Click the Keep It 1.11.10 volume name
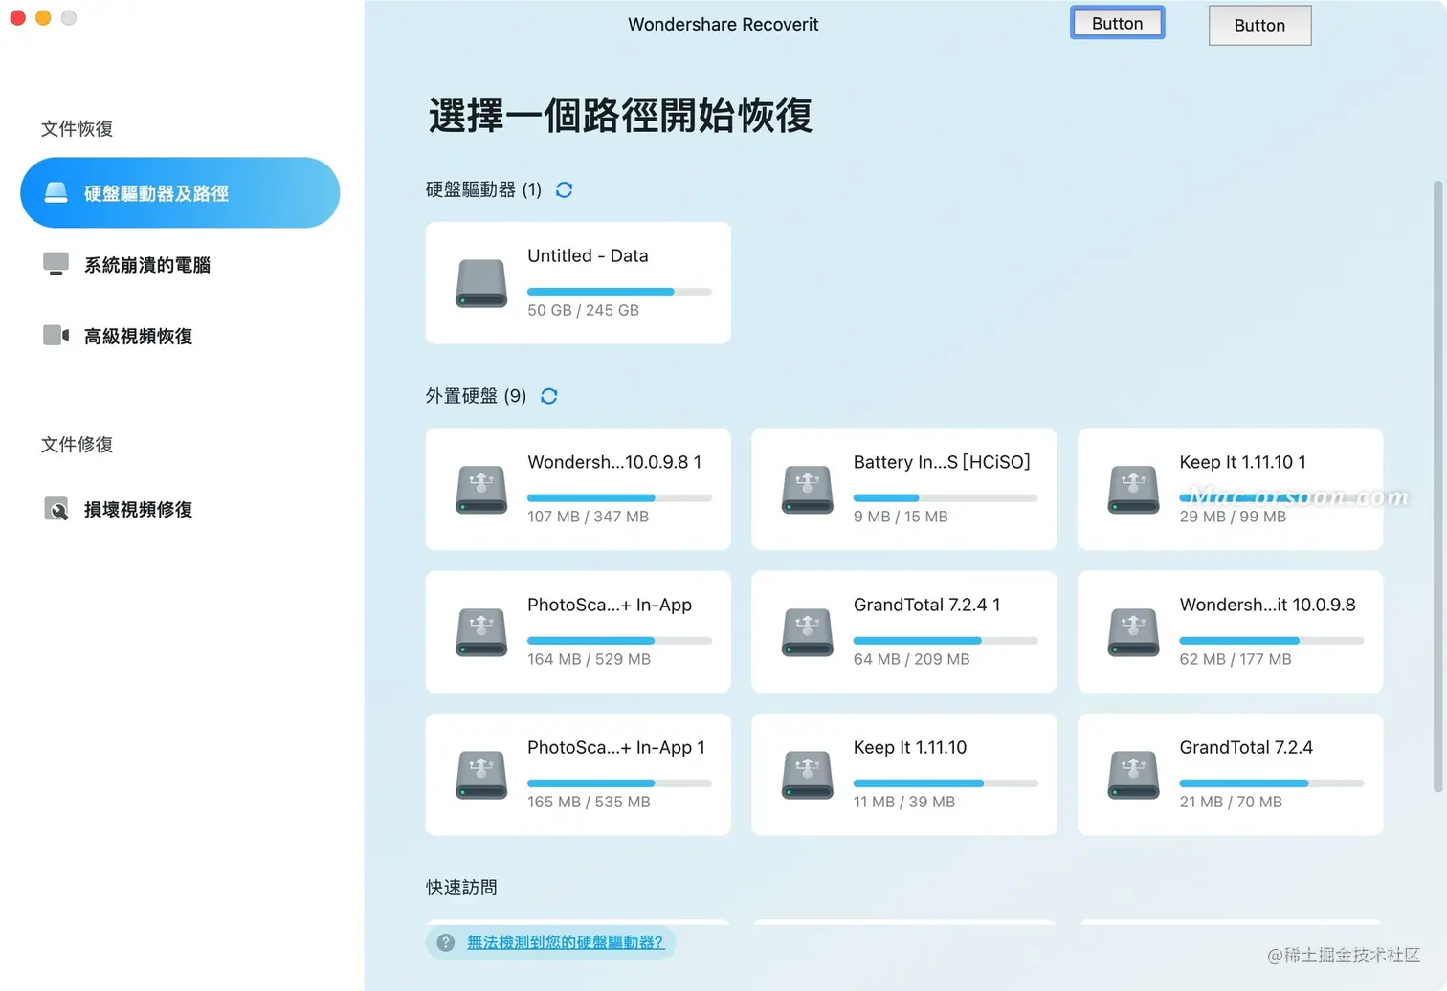 [910, 747]
